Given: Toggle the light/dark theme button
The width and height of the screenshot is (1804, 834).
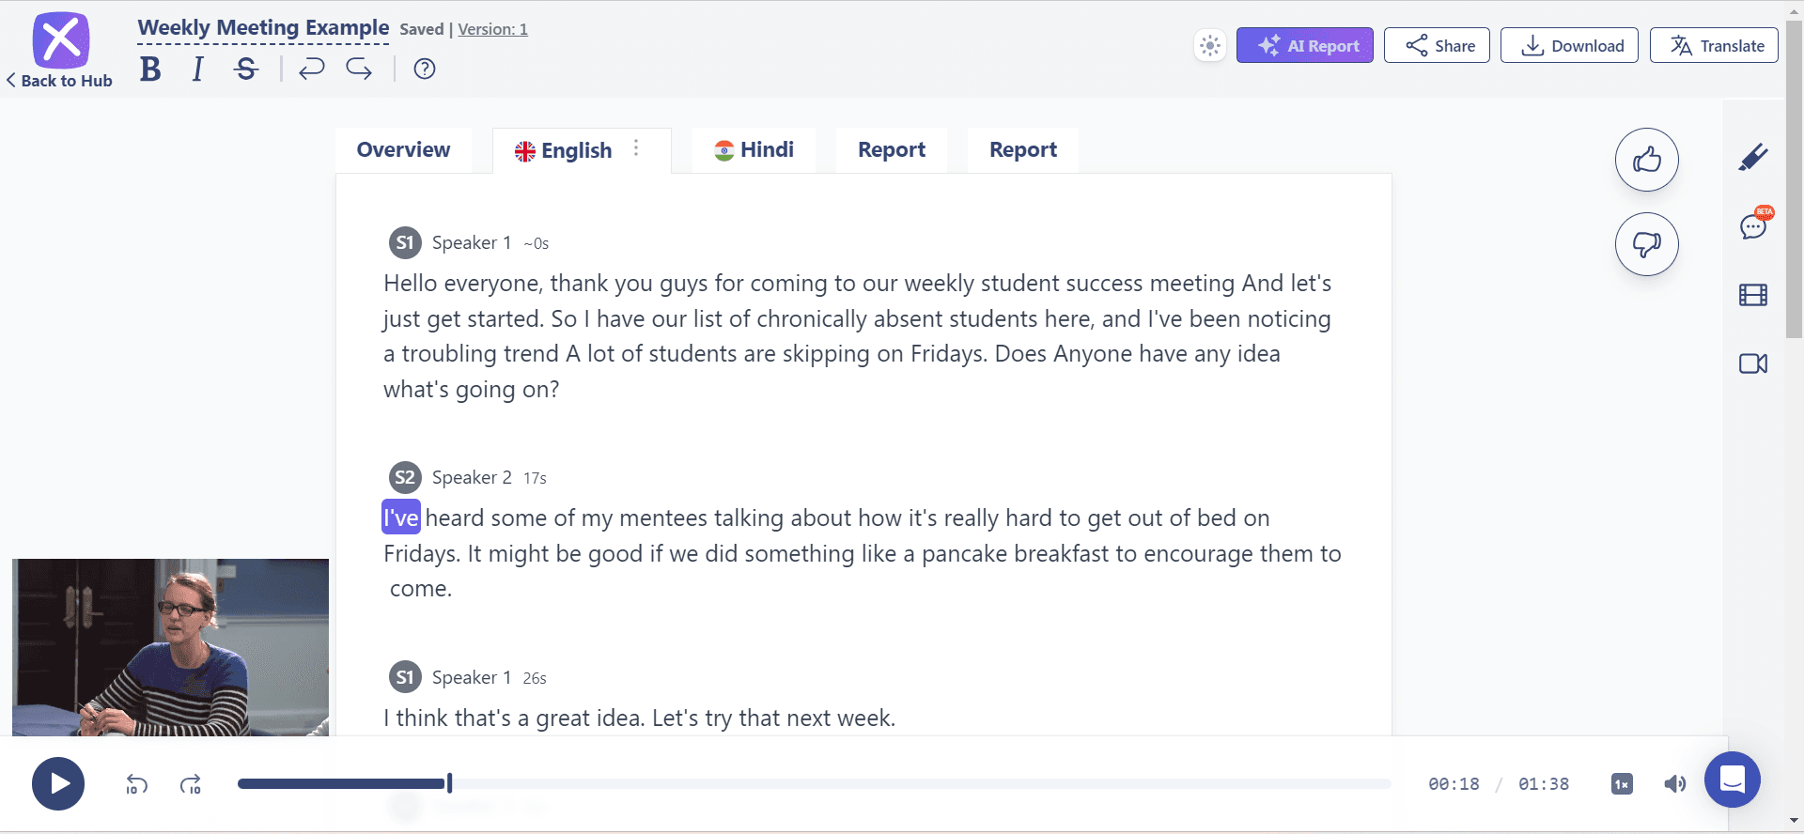Looking at the screenshot, I should (x=1210, y=45).
